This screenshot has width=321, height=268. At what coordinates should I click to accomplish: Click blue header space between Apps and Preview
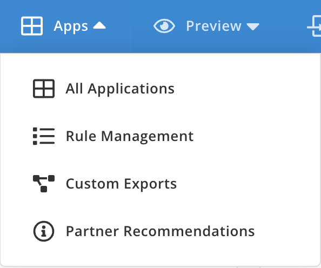[x=130, y=26]
